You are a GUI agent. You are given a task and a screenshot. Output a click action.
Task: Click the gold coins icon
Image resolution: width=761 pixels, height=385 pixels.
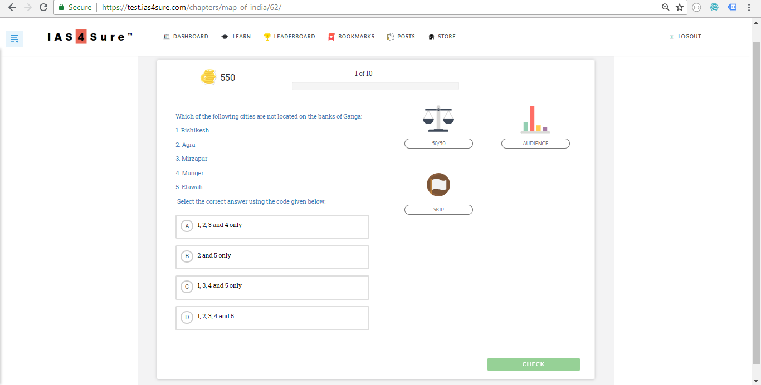click(208, 77)
